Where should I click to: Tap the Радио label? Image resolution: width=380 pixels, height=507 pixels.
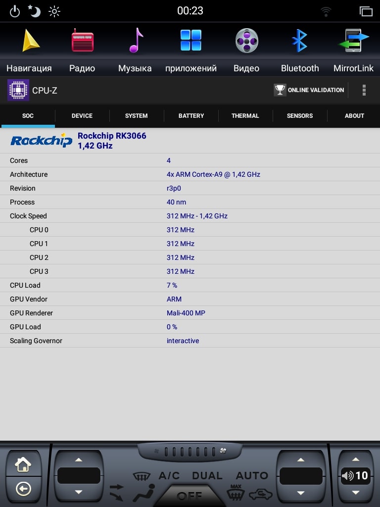[x=82, y=68]
